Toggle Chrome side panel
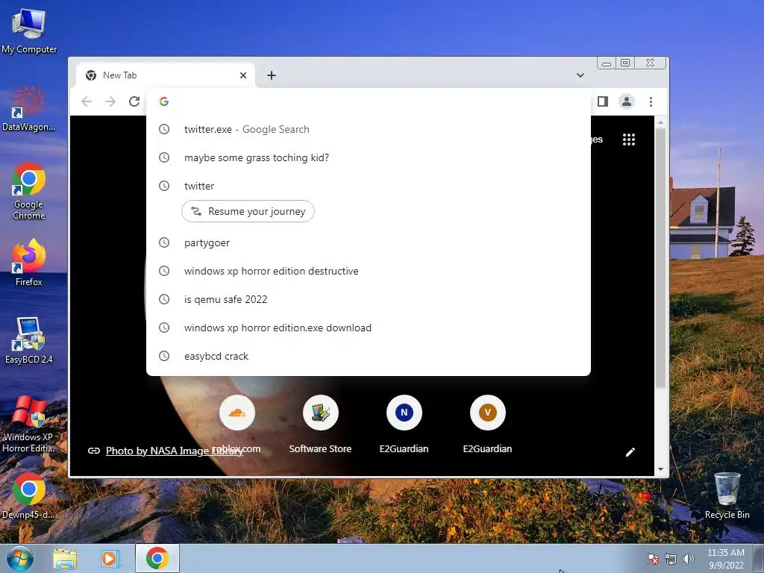Image resolution: width=764 pixels, height=573 pixels. 603,101
